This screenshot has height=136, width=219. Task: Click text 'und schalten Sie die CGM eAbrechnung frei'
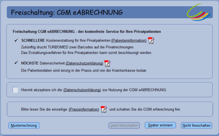click(x=145, y=109)
